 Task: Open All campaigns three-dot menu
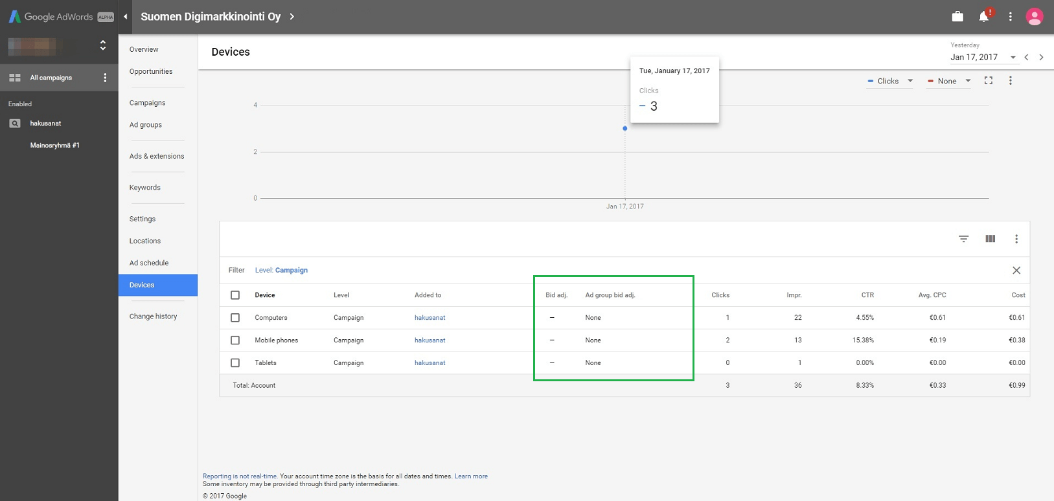pos(105,78)
